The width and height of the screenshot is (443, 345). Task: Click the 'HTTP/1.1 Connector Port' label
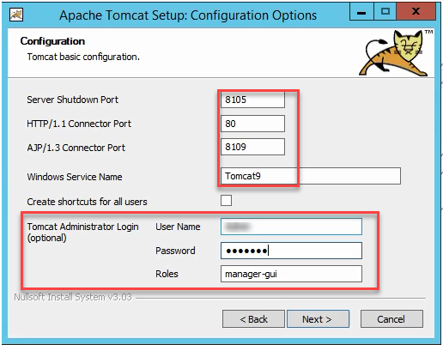tap(79, 124)
